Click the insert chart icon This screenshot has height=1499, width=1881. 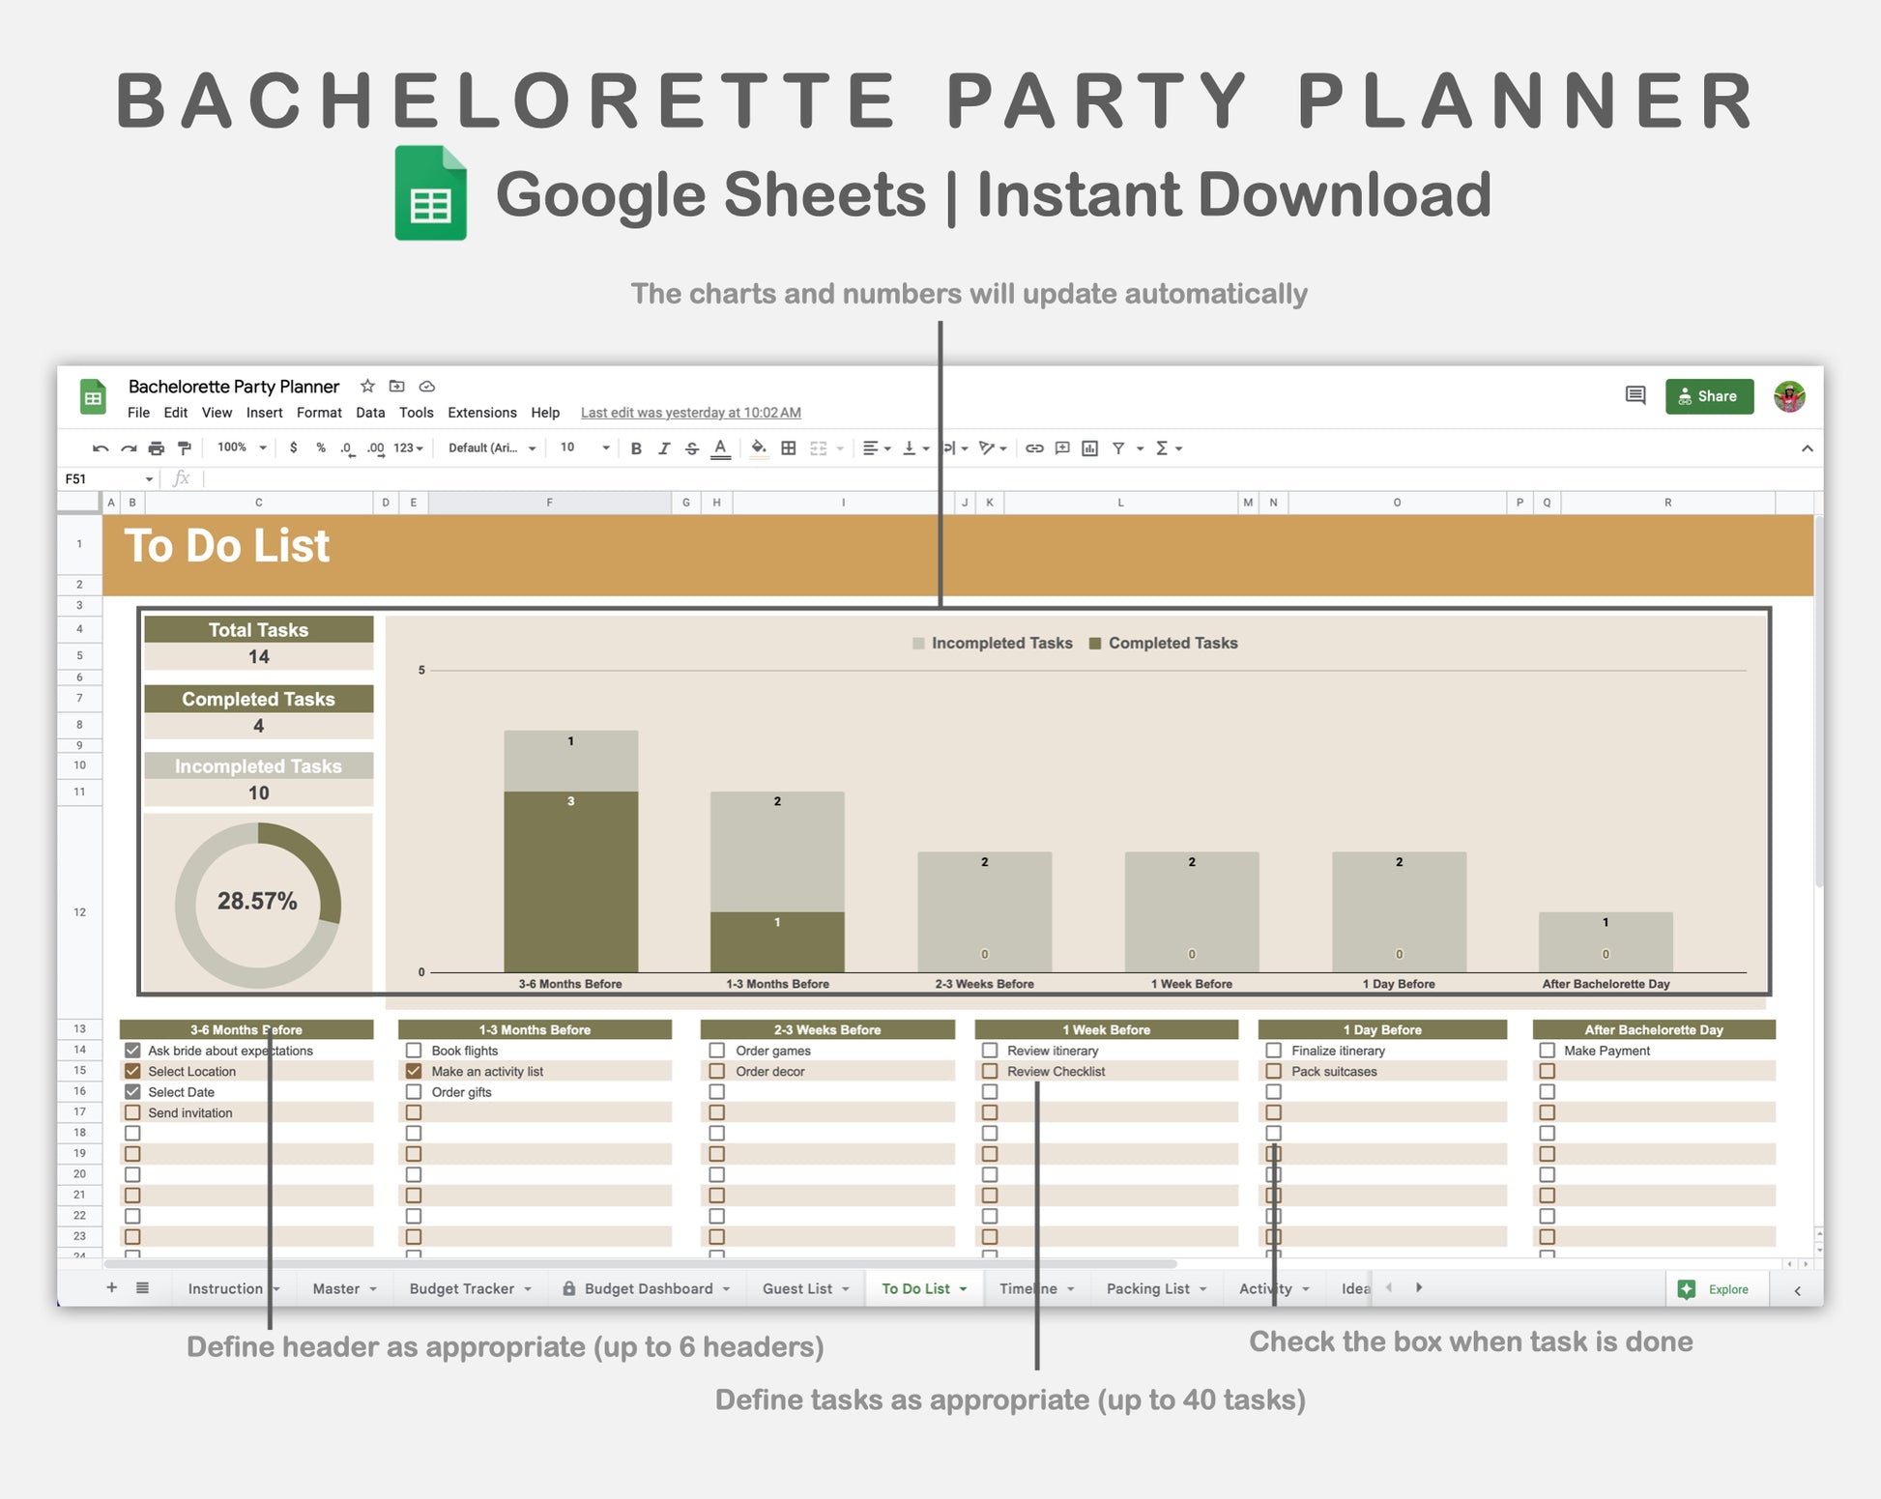1090,448
